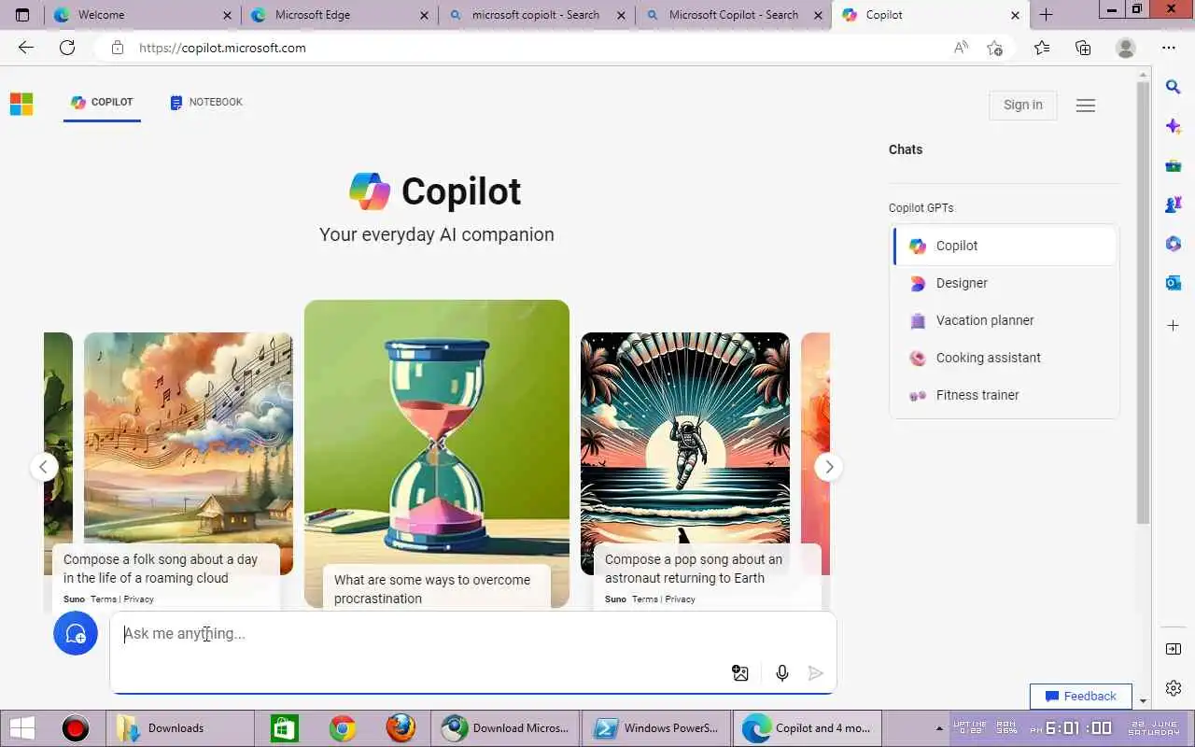
Task: Launch Firefox from taskbar
Action: pos(401,728)
